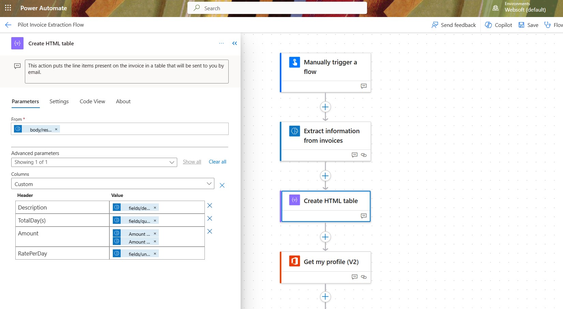The image size is (563, 309).
Task: Collapse the action panel with chevrons
Action: (234, 43)
